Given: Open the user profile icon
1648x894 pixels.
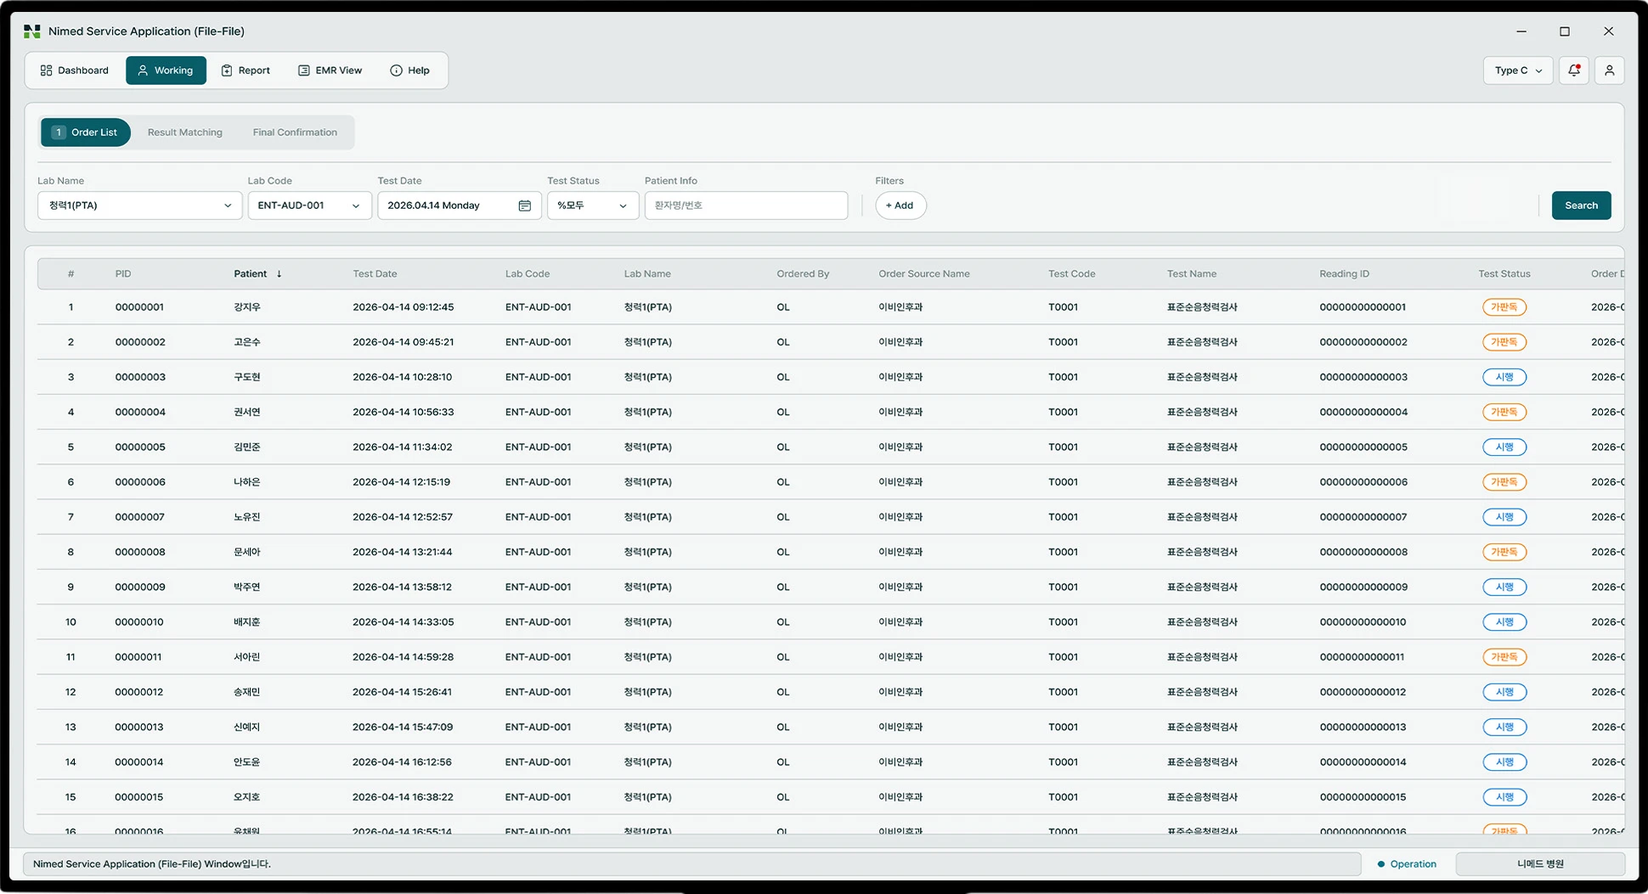Looking at the screenshot, I should point(1610,70).
